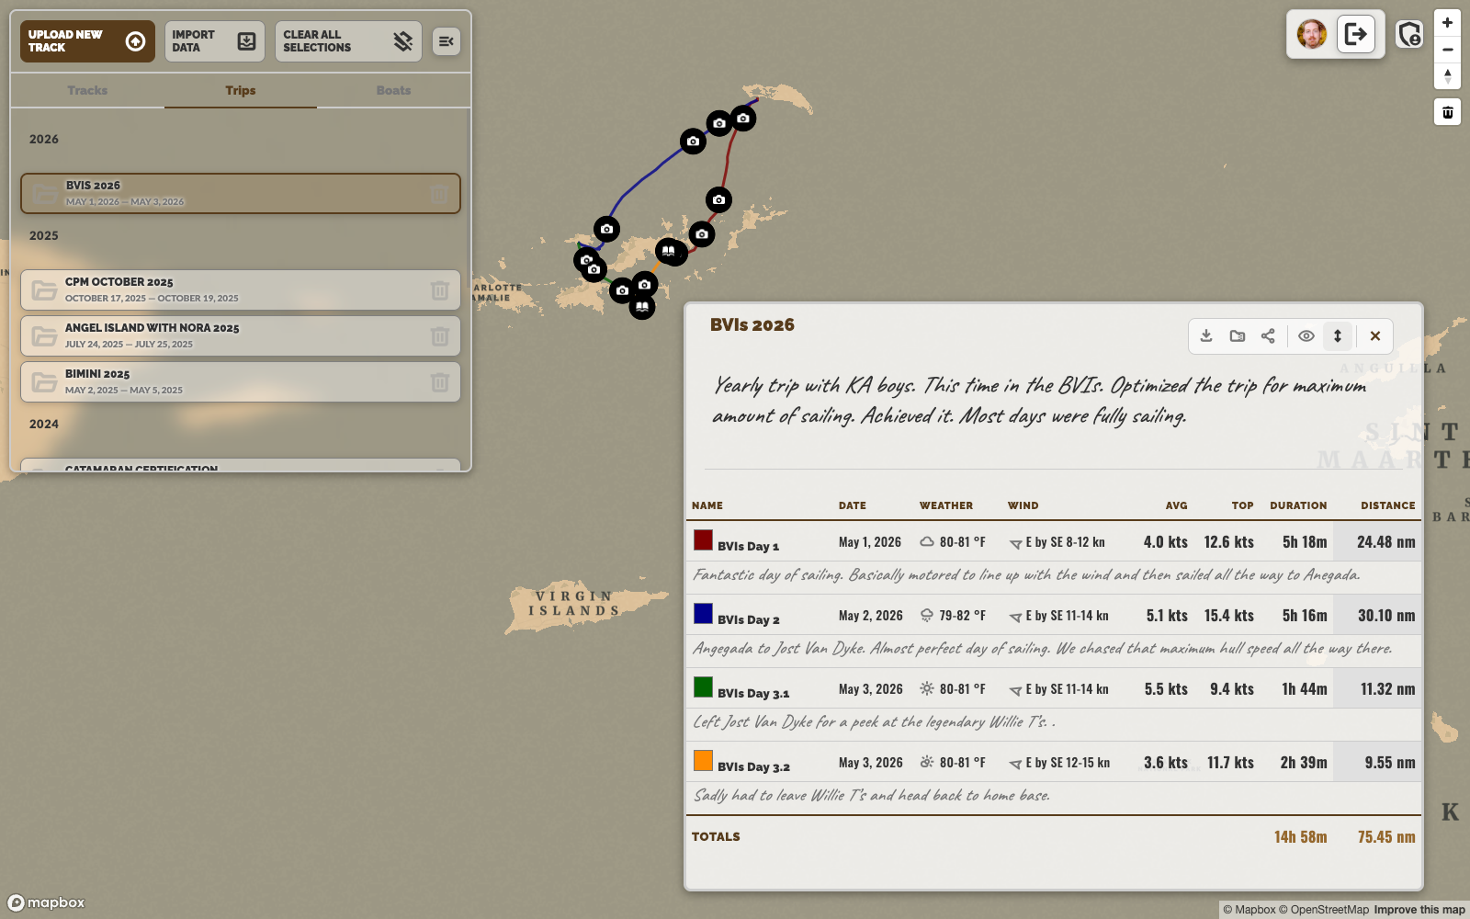Clear all selections on the map
This screenshot has height=919, width=1470.
click(348, 41)
